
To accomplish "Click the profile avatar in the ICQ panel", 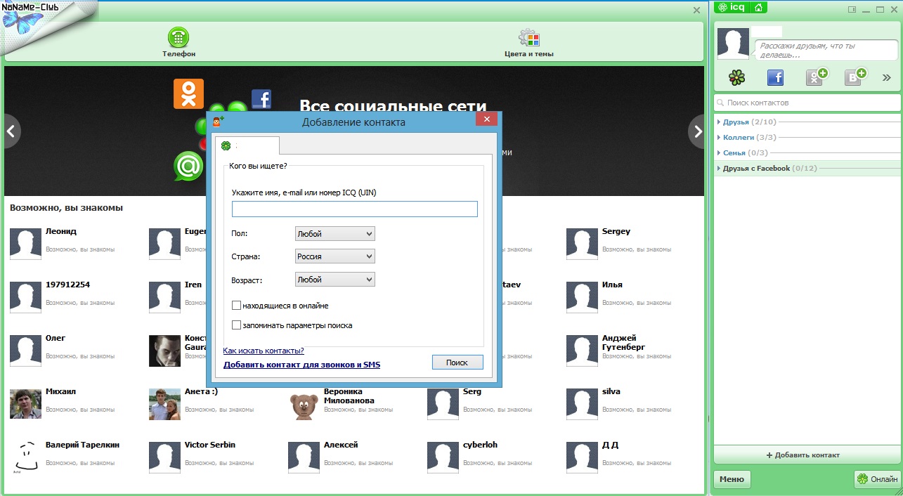I will 733,44.
